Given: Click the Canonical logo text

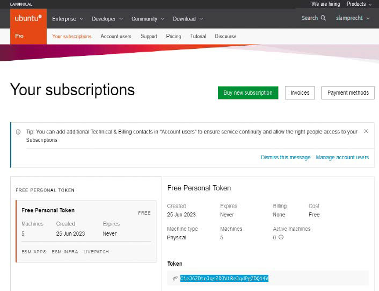Looking at the screenshot, I should coord(21,4).
